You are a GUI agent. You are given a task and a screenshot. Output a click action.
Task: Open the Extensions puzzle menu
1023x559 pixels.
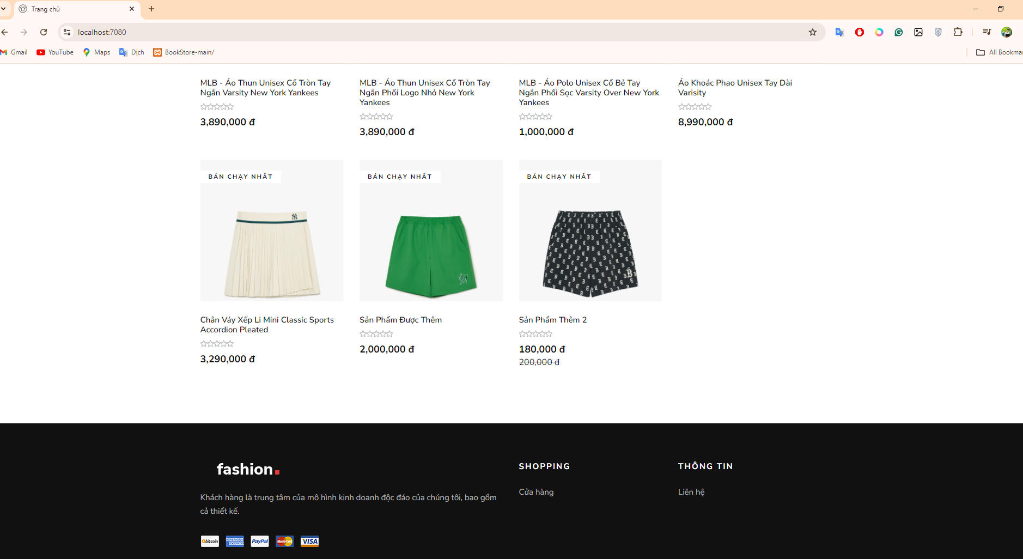958,32
